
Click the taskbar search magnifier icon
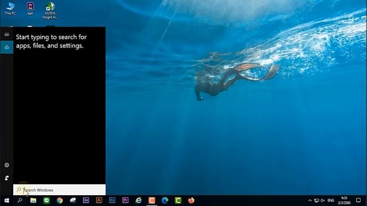pyautogui.click(x=20, y=200)
